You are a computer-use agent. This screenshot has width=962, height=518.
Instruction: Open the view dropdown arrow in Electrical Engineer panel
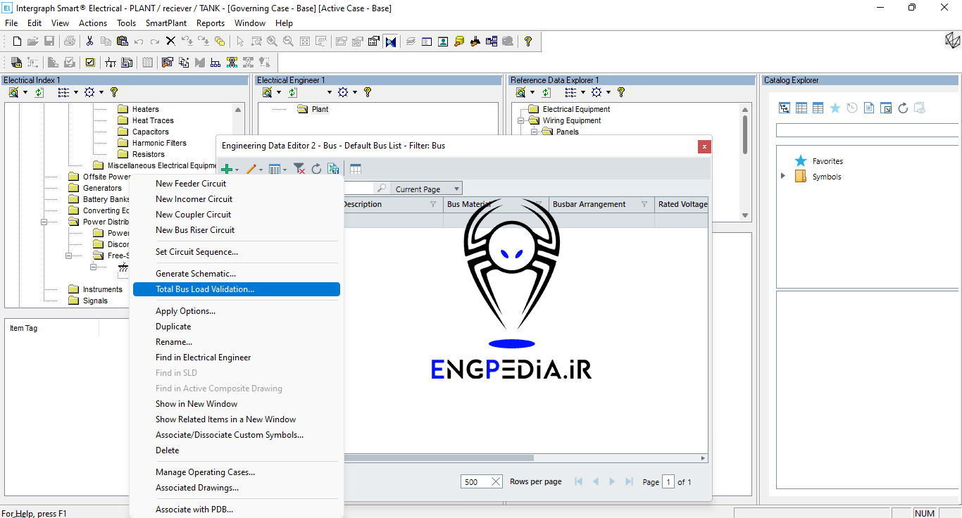330,92
